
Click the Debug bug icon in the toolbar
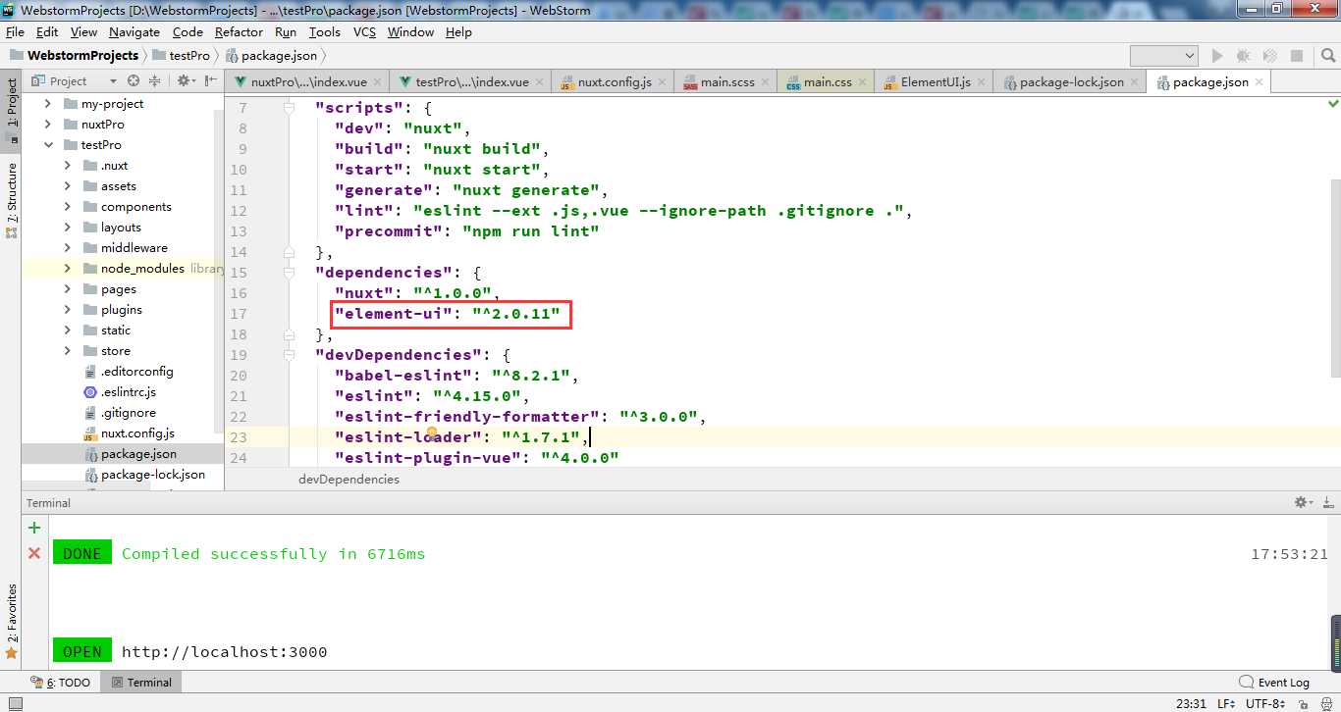pos(1244,56)
